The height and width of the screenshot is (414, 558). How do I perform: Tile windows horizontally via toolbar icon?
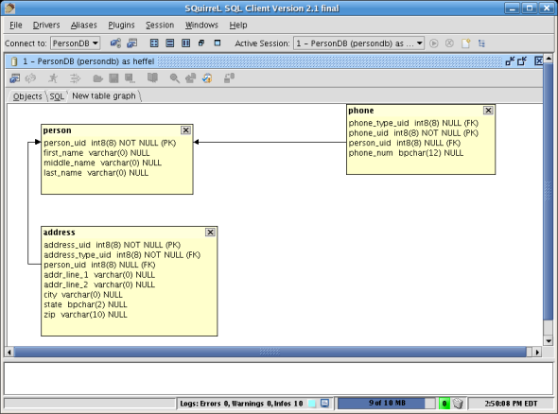[x=170, y=43]
